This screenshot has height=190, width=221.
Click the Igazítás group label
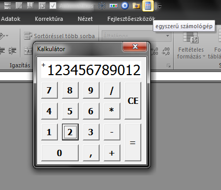[20, 65]
